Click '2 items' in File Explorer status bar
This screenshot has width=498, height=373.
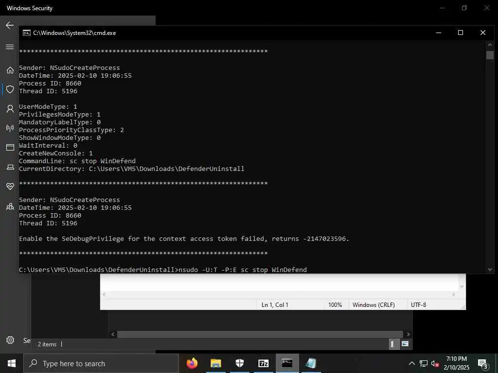point(47,344)
